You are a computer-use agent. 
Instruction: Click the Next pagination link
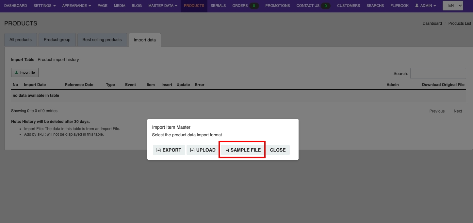click(458, 111)
